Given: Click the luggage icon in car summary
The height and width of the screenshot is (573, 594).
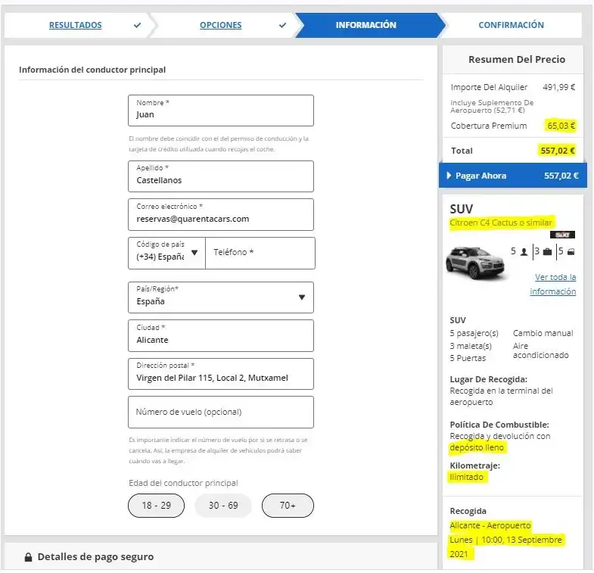Looking at the screenshot, I should pyautogui.click(x=547, y=251).
